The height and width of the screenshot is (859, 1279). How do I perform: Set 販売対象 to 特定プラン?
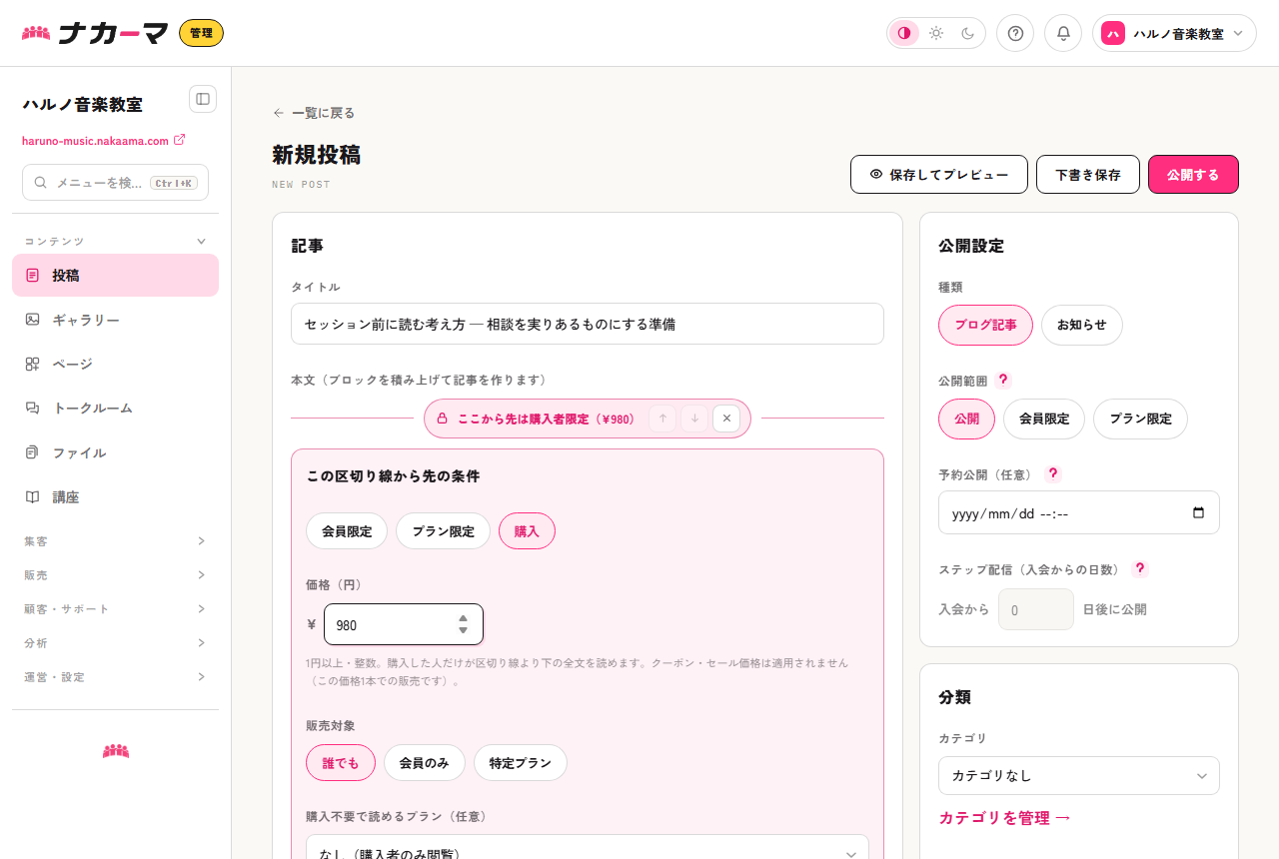point(521,762)
